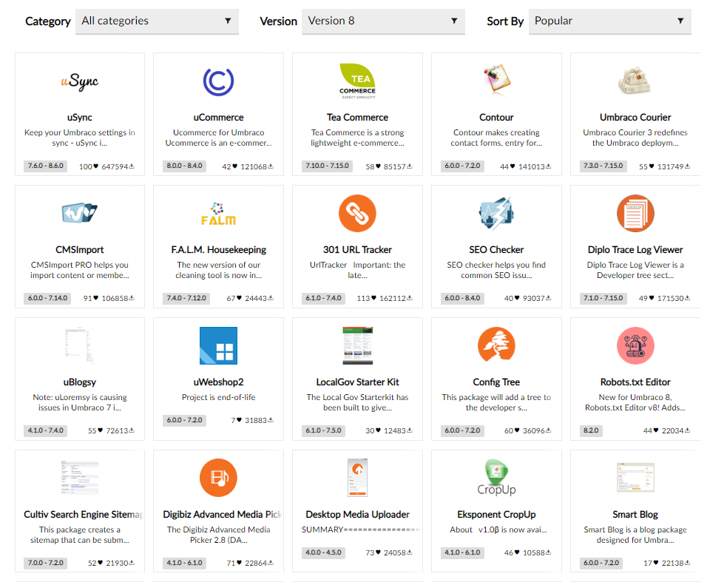Open the Category dropdown

(157, 21)
